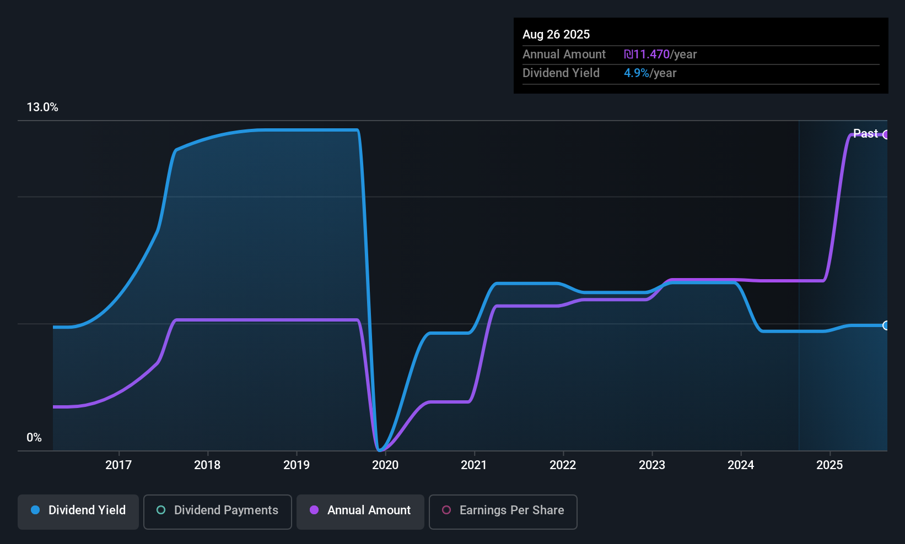Toggle the Annual Amount legend button
Image resolution: width=905 pixels, height=544 pixels.
360,512
